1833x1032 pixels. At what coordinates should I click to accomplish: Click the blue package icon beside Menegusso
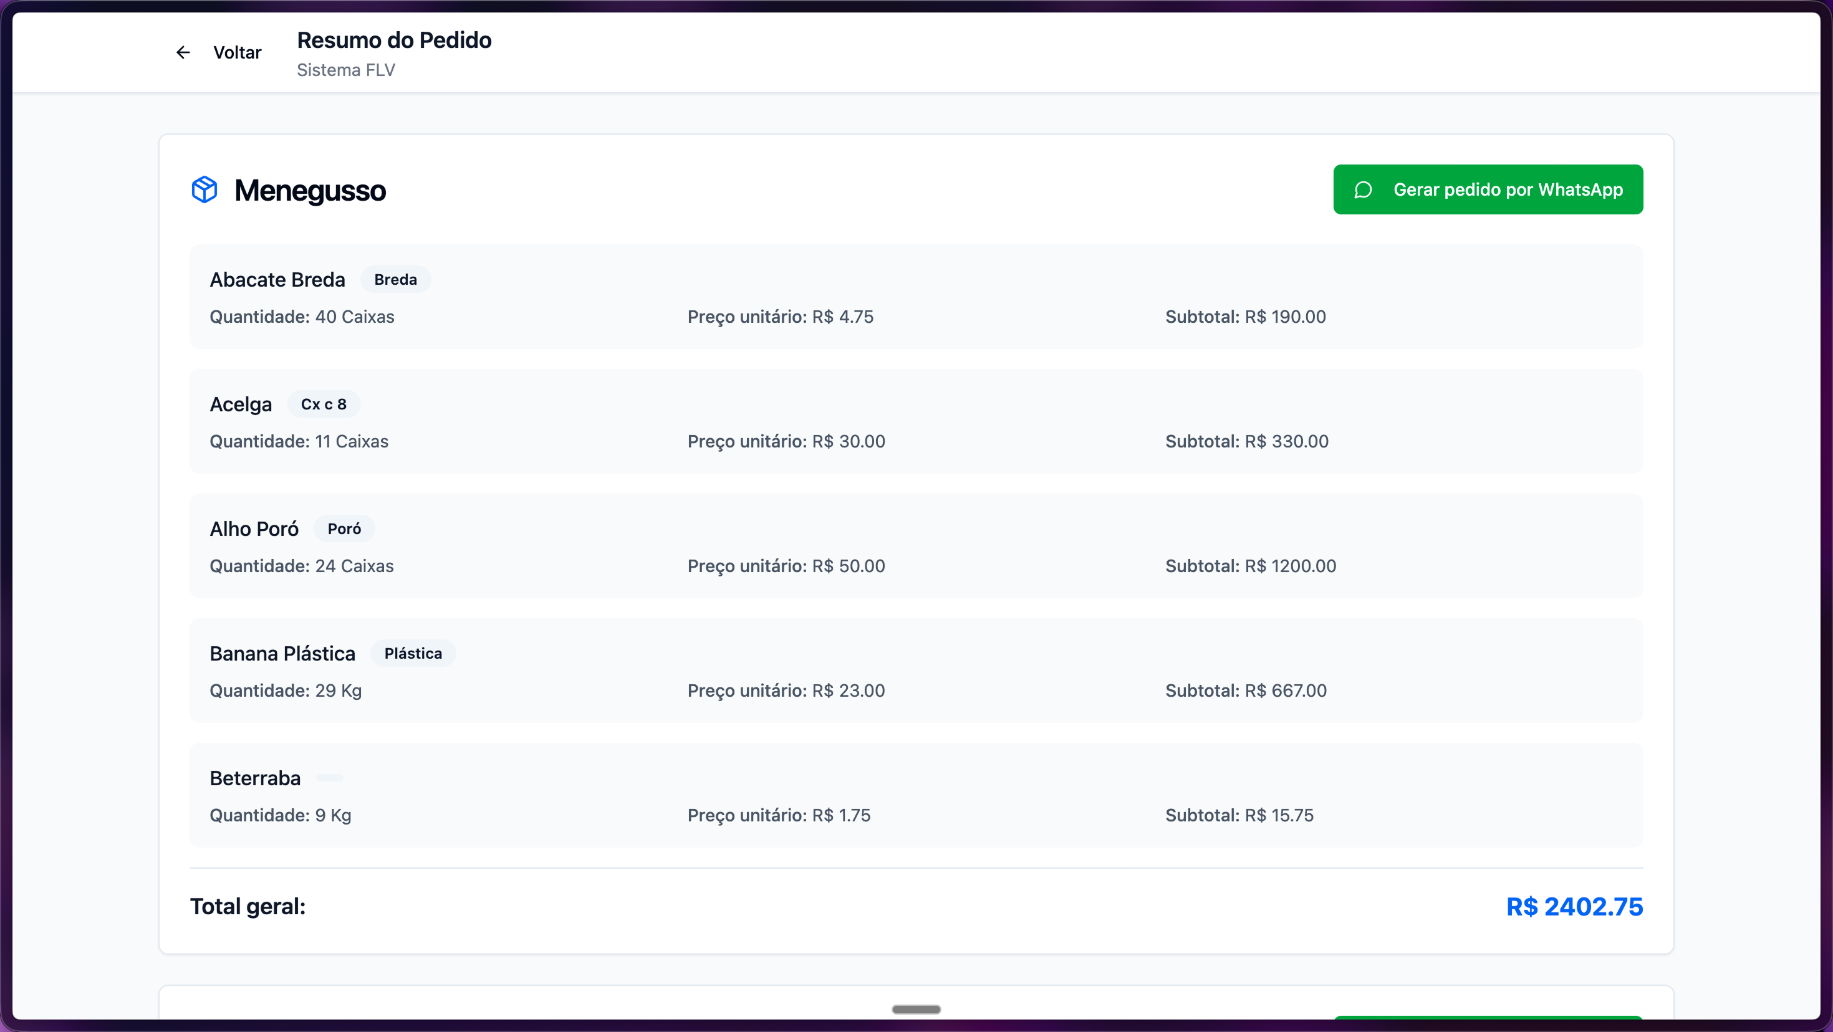pyautogui.click(x=204, y=190)
